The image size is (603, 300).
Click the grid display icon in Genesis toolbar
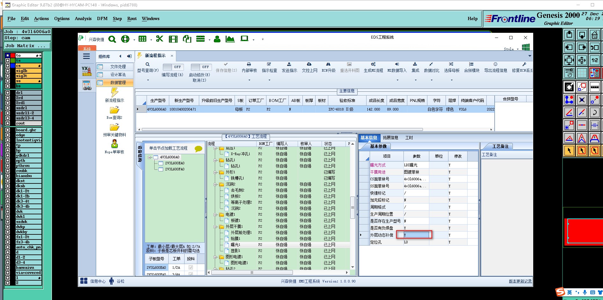click(x=582, y=73)
